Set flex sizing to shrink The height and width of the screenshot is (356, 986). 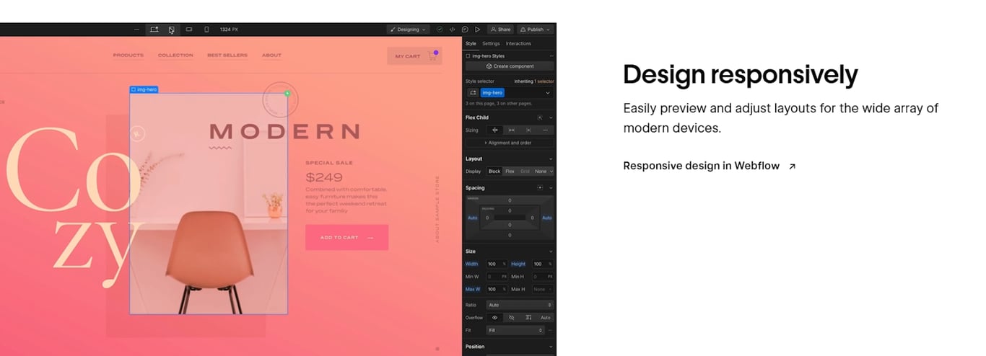[x=495, y=130]
